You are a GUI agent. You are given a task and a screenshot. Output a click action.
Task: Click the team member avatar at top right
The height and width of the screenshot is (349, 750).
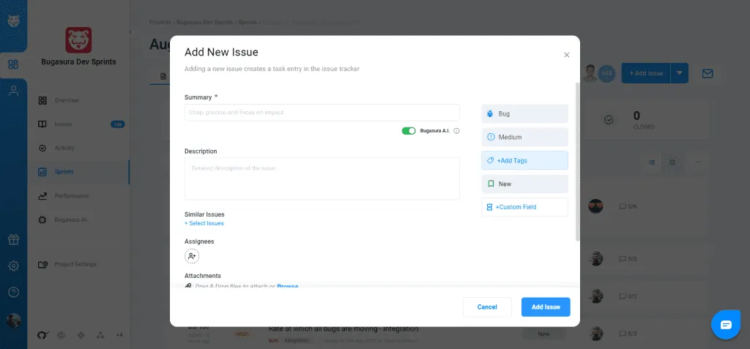(x=590, y=73)
